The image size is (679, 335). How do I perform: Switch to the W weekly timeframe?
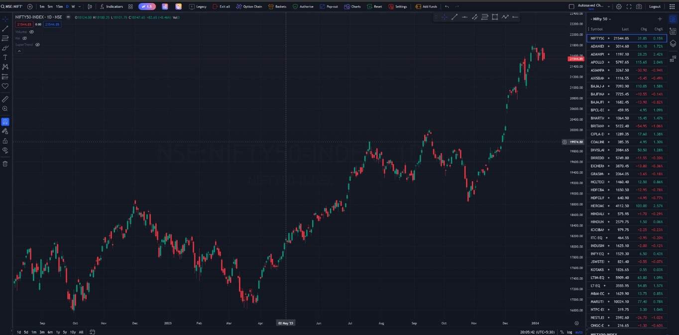coord(73,6)
